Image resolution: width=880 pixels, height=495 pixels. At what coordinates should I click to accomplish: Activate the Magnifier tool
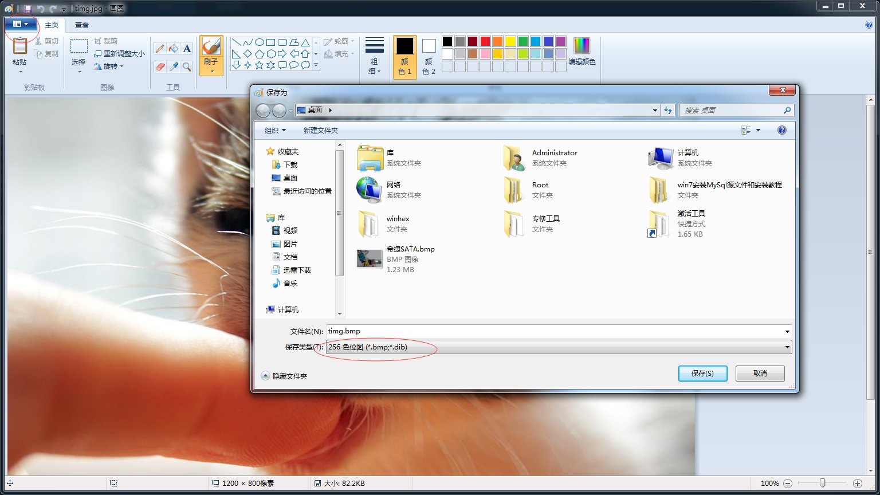click(x=187, y=67)
